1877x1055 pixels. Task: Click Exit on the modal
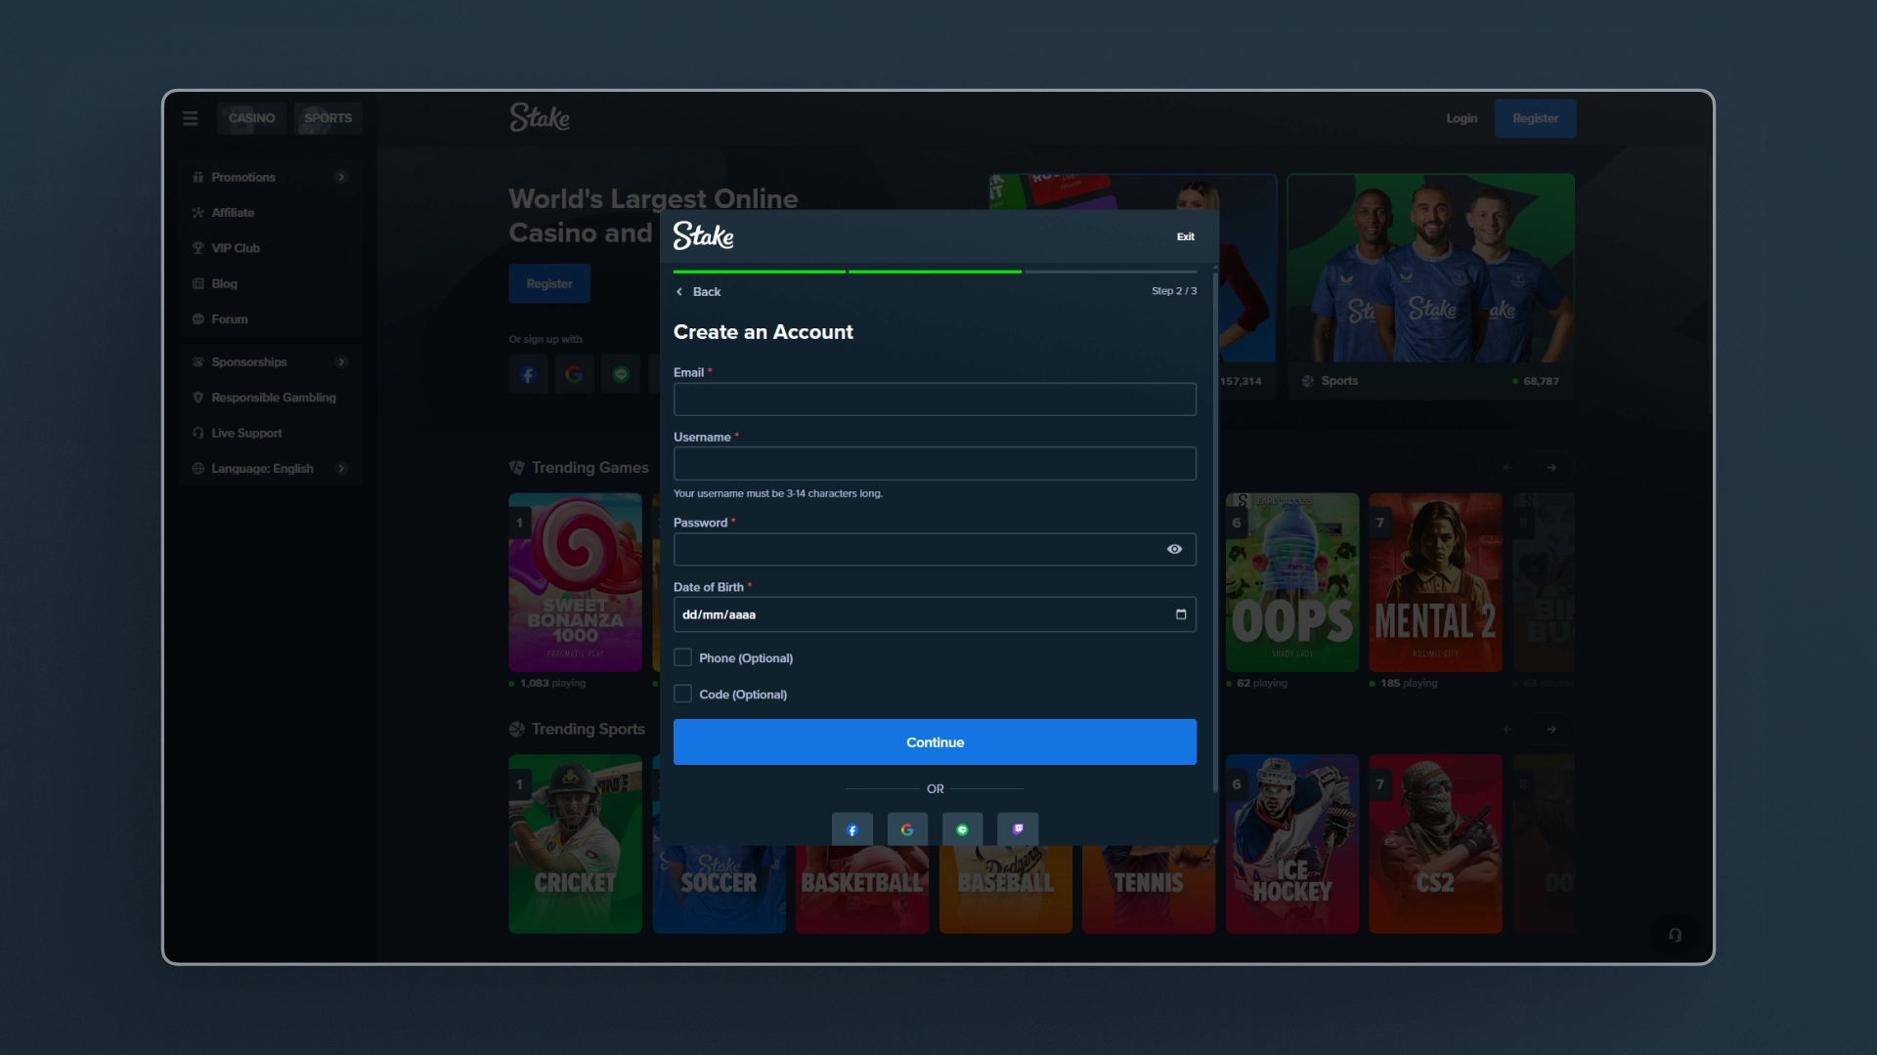(x=1185, y=236)
